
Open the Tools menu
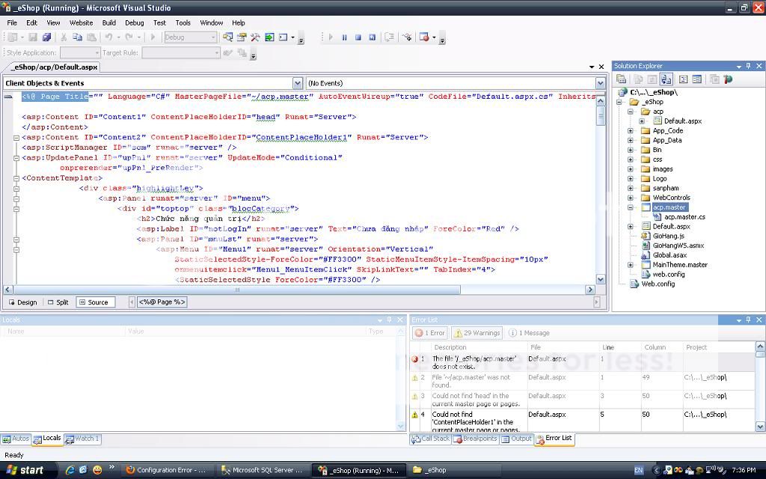tap(183, 23)
